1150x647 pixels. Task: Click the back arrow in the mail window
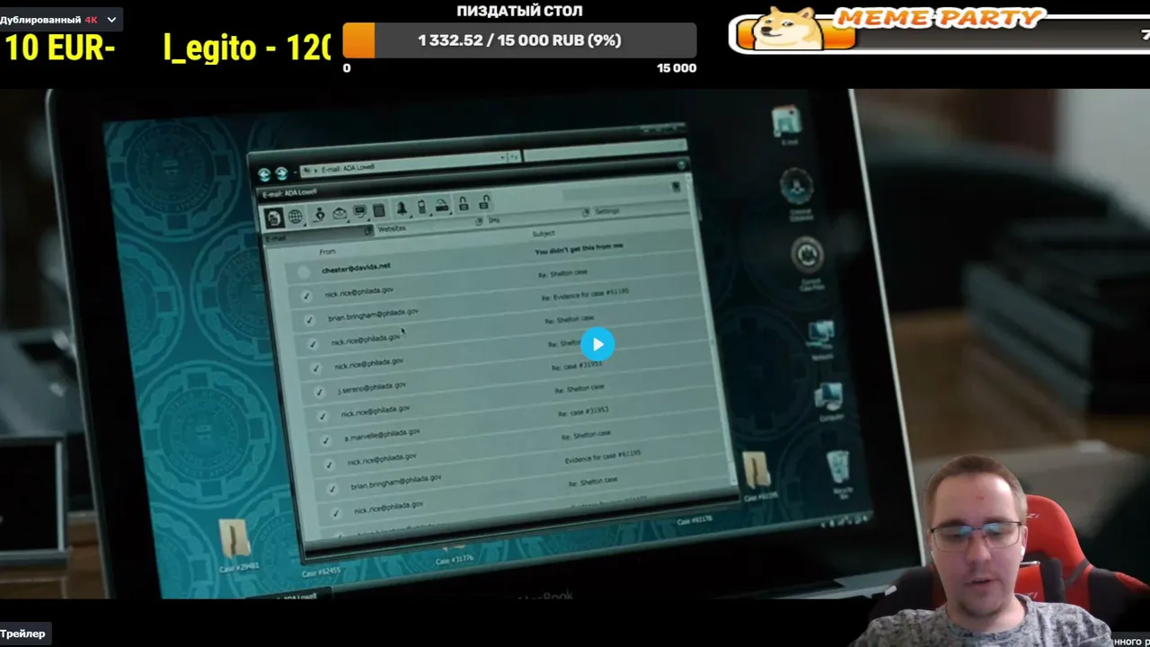264,174
